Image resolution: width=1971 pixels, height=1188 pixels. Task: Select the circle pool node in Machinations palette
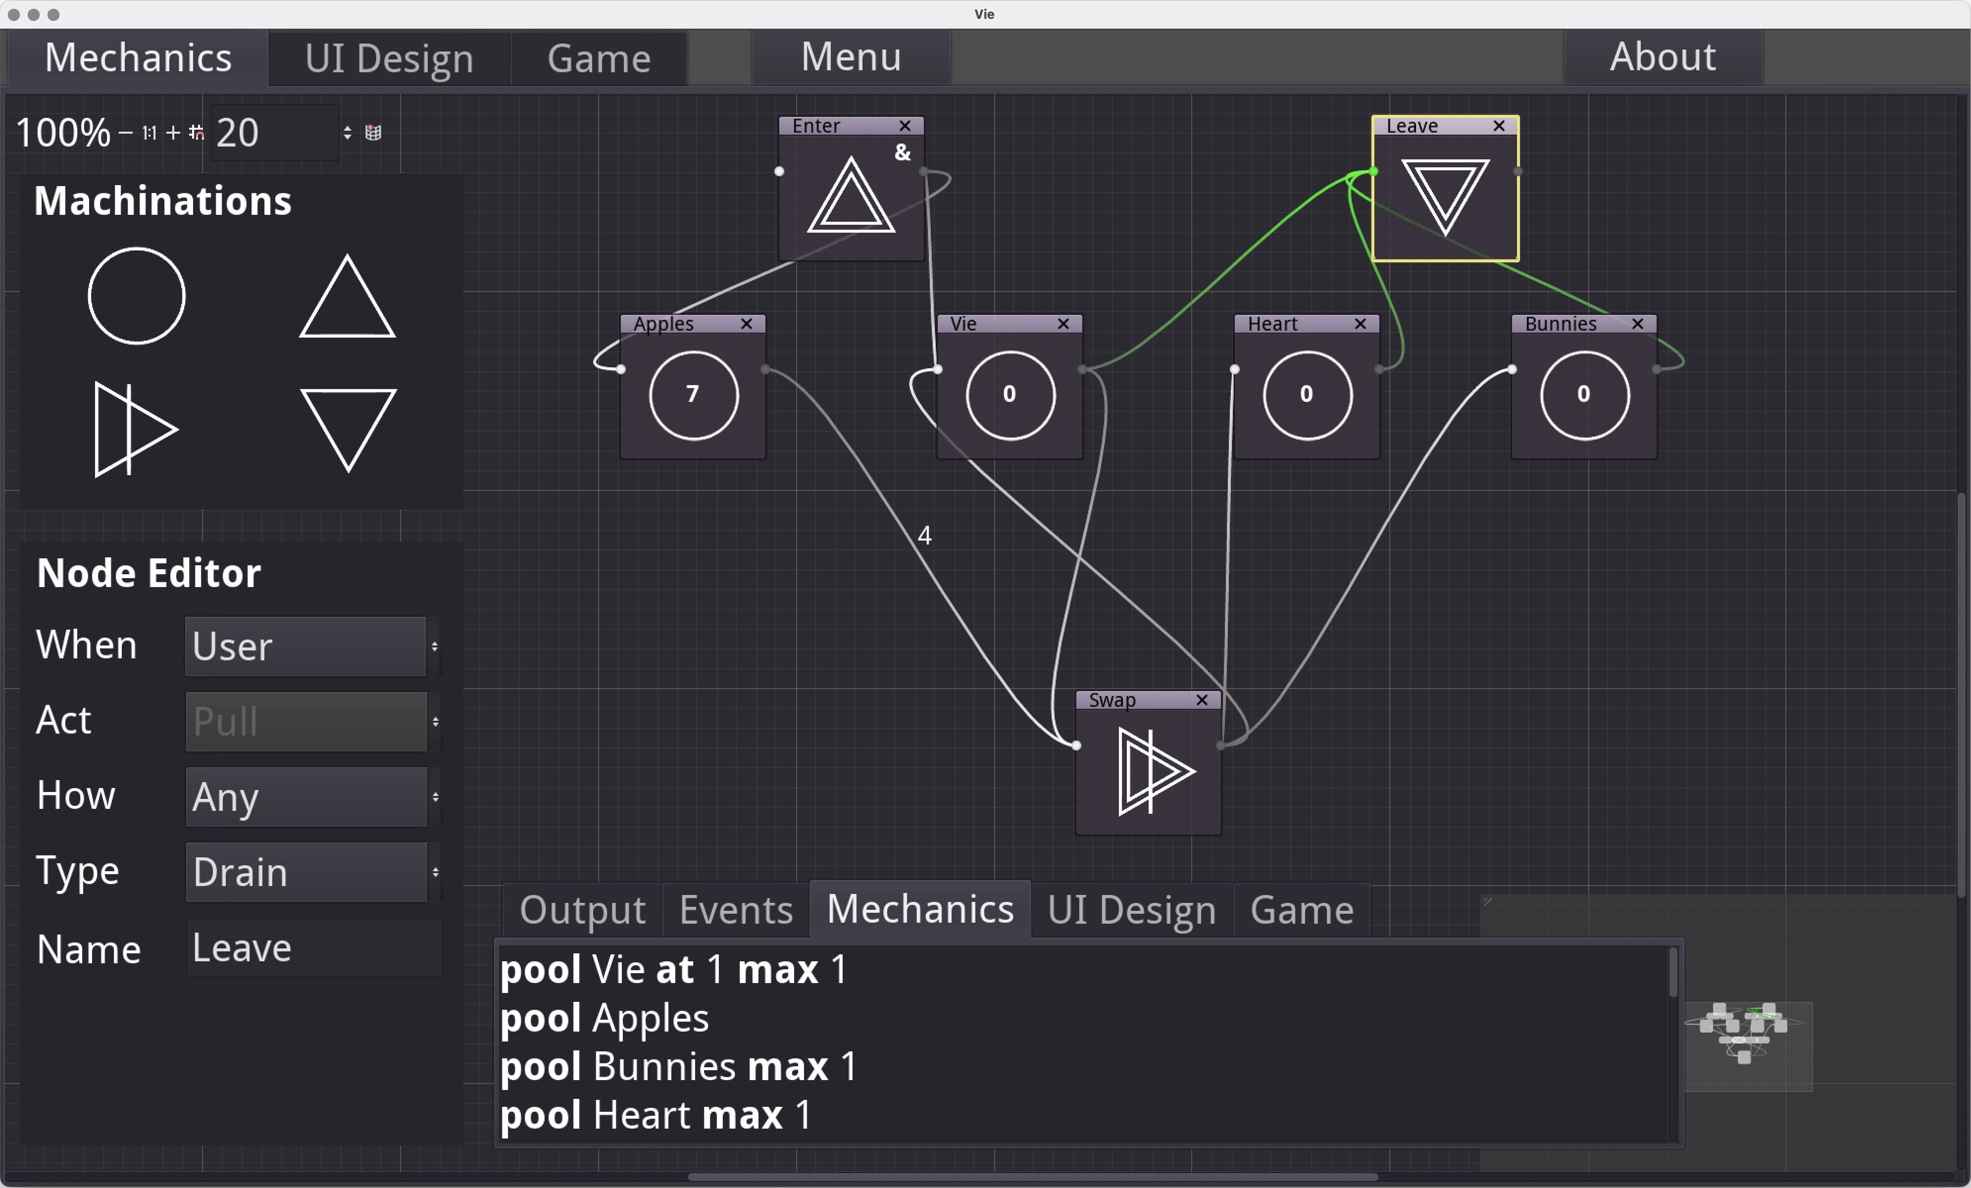coord(136,296)
